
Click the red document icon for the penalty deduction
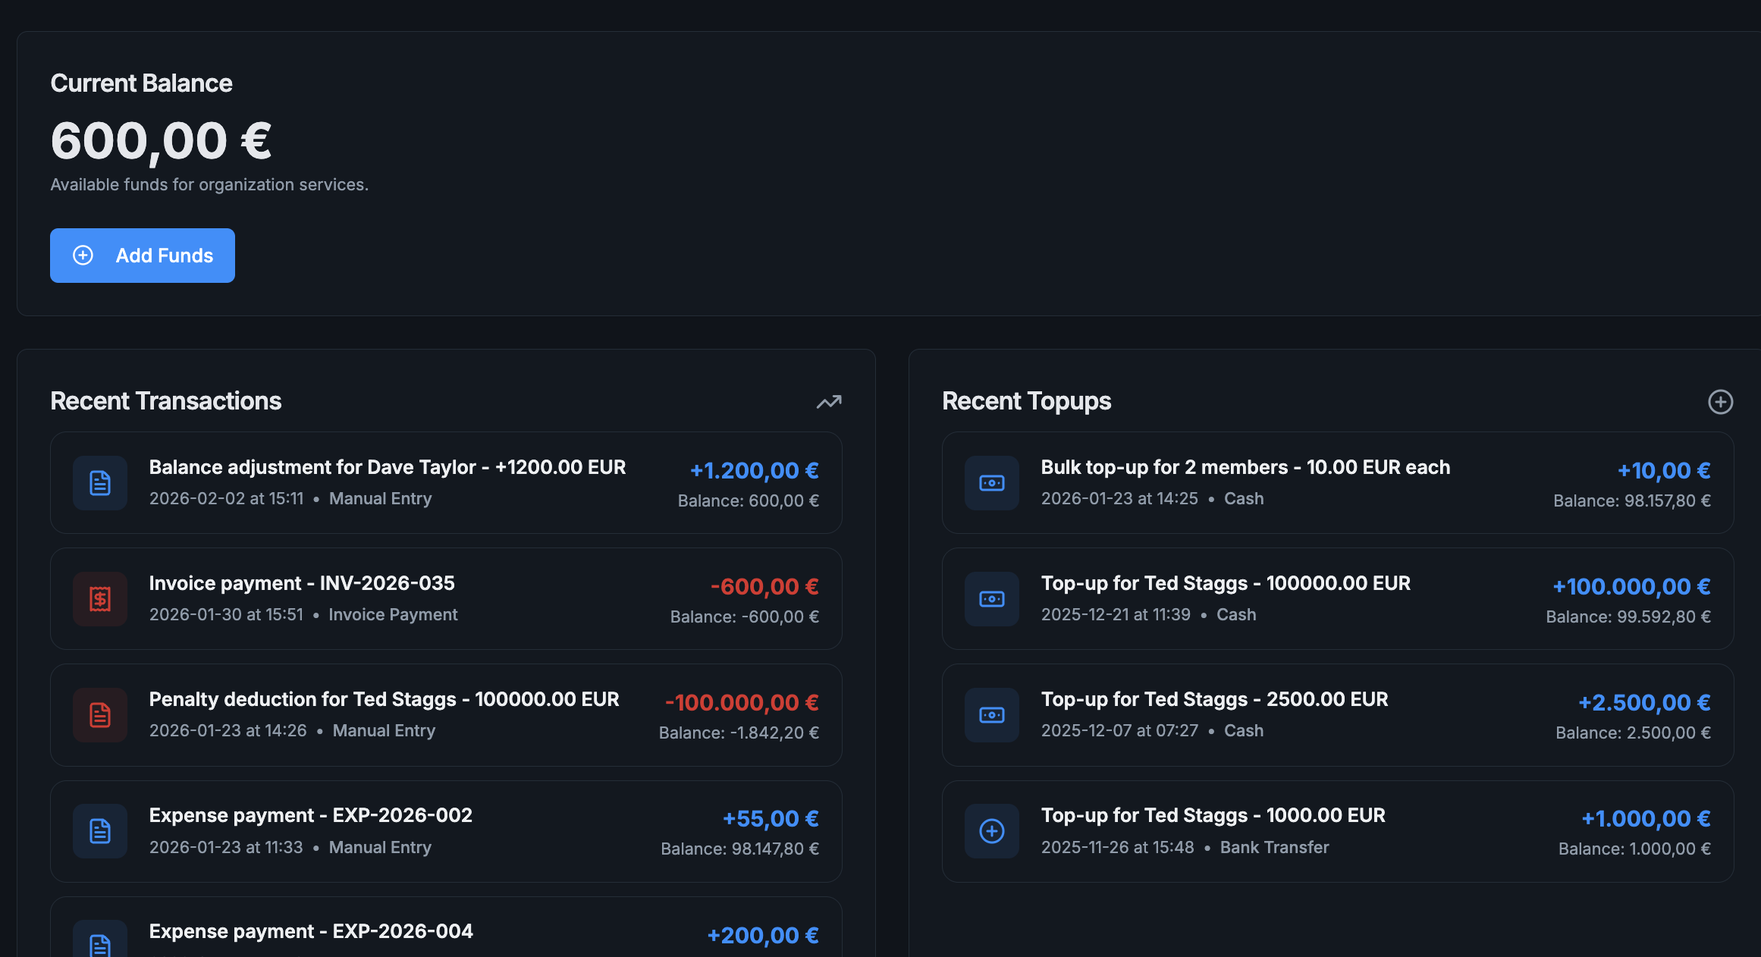point(100,715)
